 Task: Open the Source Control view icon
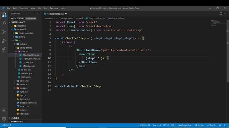4,32
